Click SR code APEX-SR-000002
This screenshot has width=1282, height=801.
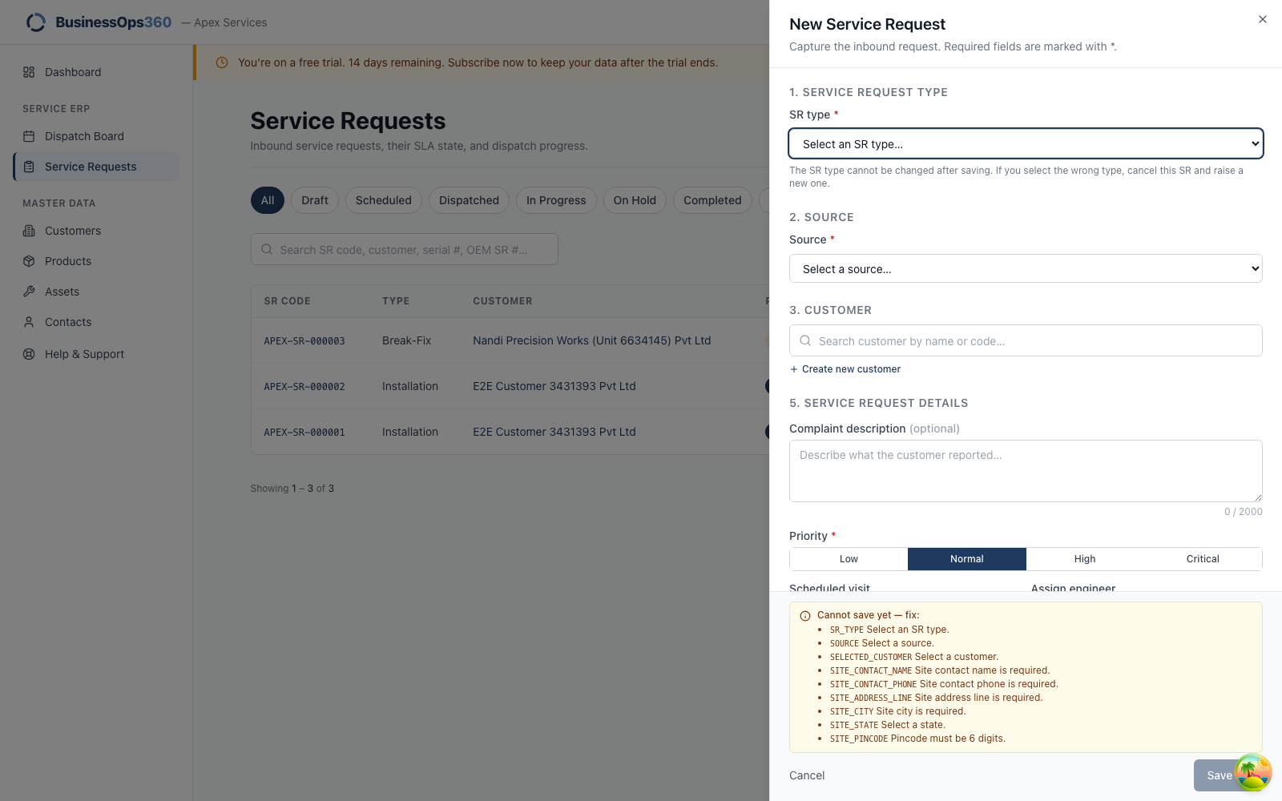(x=304, y=387)
